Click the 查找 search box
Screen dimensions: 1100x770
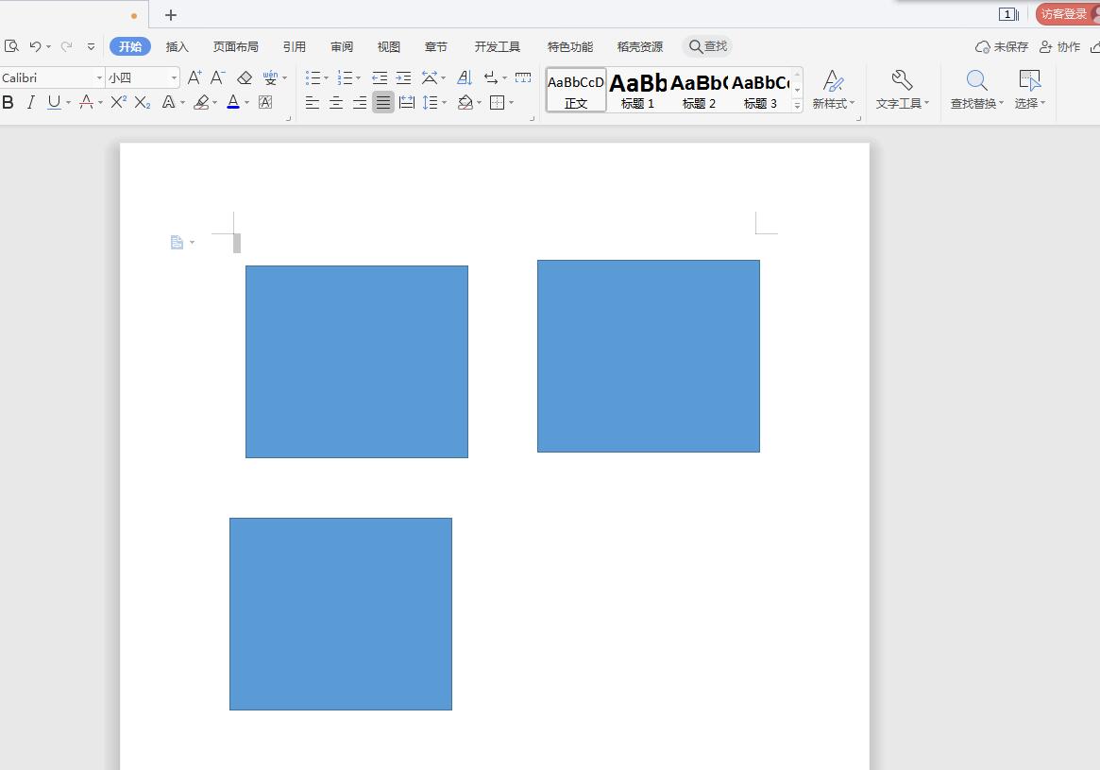coord(708,46)
